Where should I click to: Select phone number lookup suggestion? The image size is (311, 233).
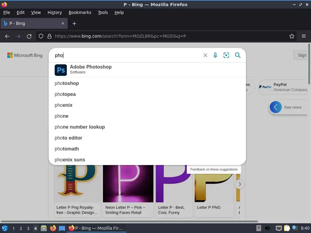(147, 127)
